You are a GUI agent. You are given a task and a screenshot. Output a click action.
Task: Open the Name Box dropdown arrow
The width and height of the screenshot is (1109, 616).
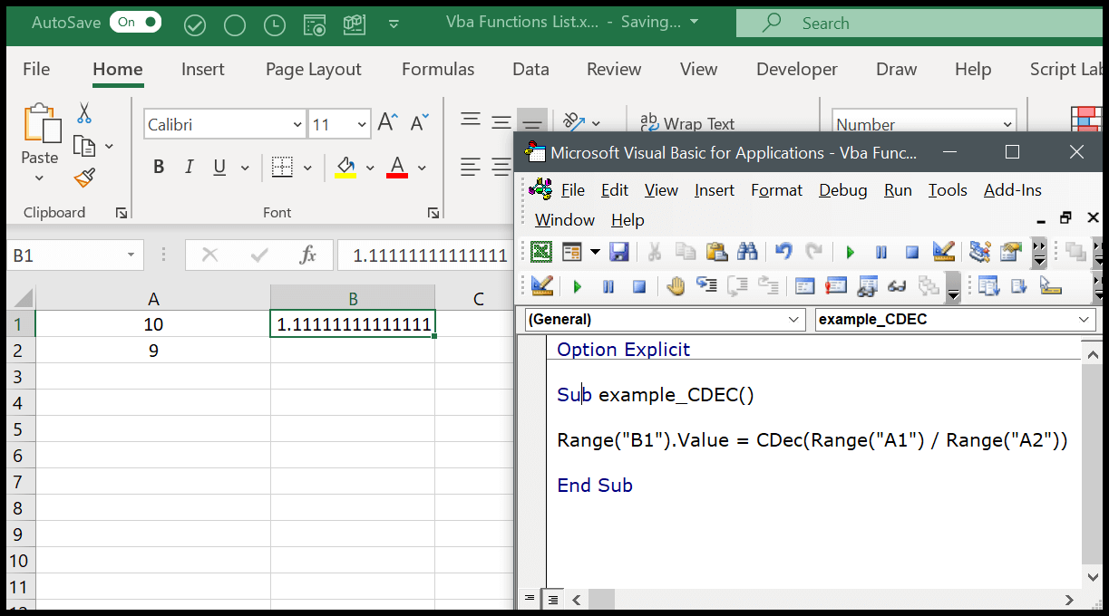[132, 255]
